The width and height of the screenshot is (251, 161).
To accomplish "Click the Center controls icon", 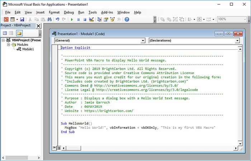I will point(199,19).
